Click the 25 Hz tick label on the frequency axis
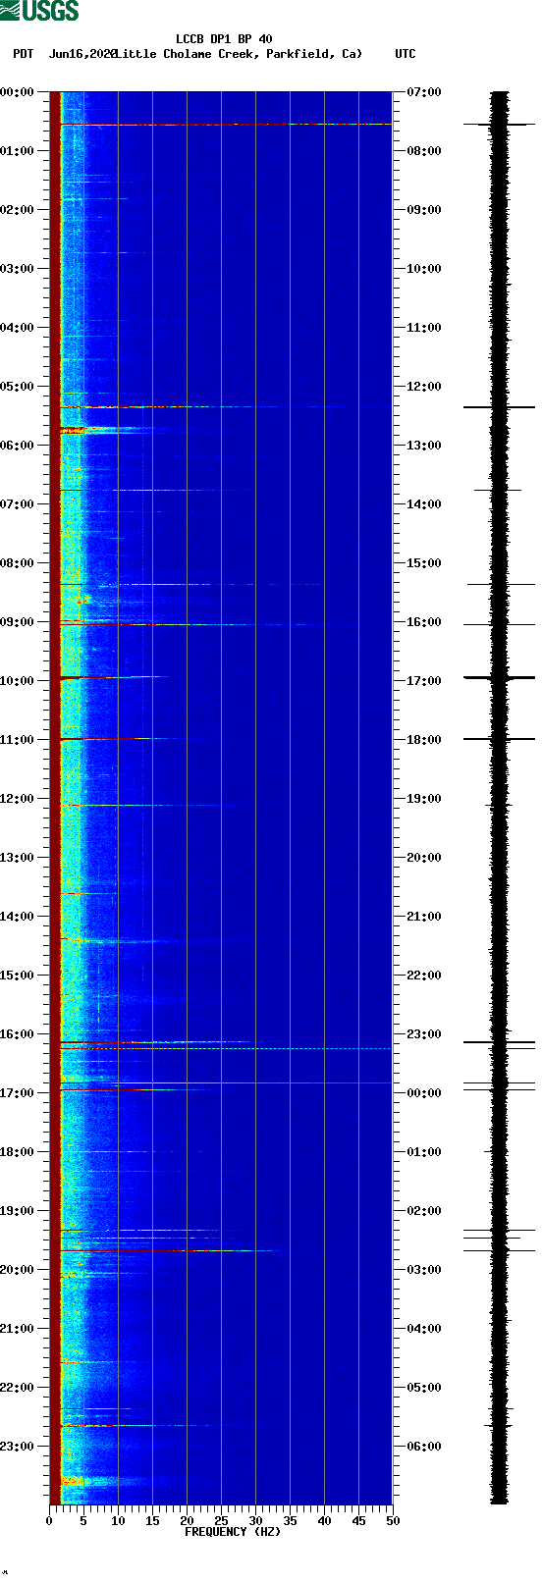The width and height of the screenshot is (542, 1583). tap(221, 1521)
